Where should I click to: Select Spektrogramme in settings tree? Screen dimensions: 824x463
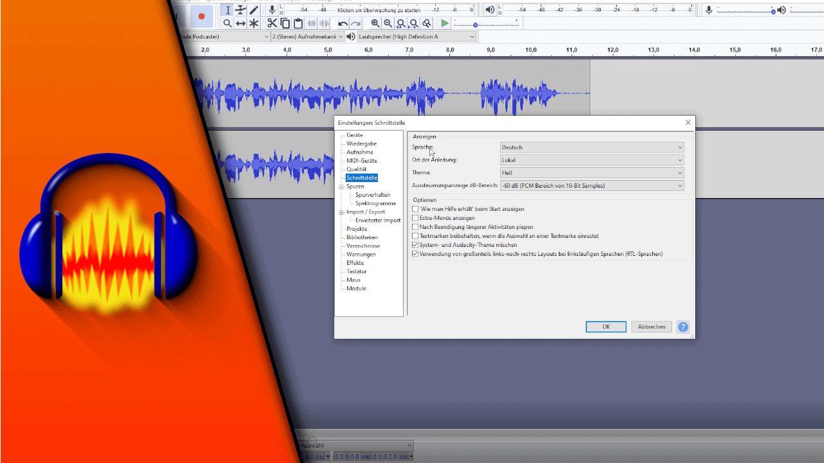(x=376, y=203)
